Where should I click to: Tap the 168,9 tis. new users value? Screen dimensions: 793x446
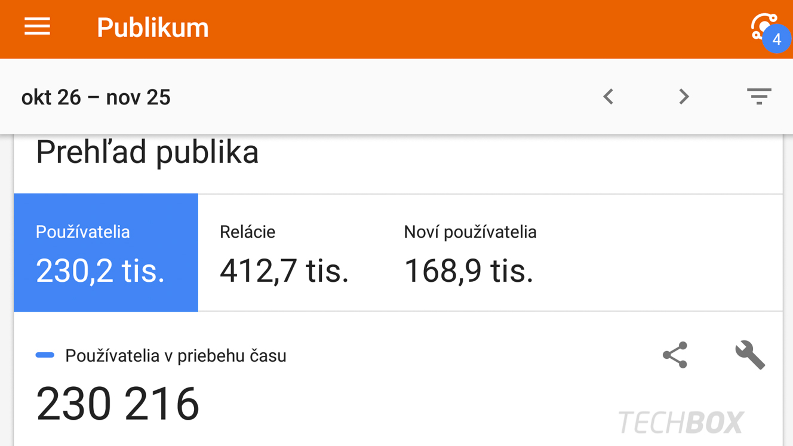pyautogui.click(x=469, y=271)
